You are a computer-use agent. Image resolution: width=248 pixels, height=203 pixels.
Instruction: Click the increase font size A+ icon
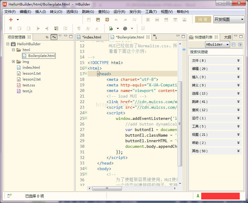click(x=88, y=28)
